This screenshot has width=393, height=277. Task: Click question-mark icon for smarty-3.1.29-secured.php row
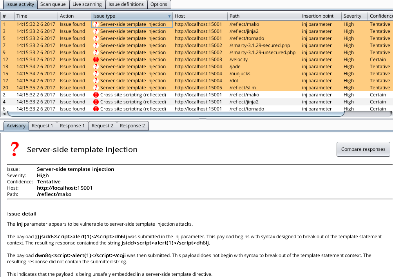96,45
